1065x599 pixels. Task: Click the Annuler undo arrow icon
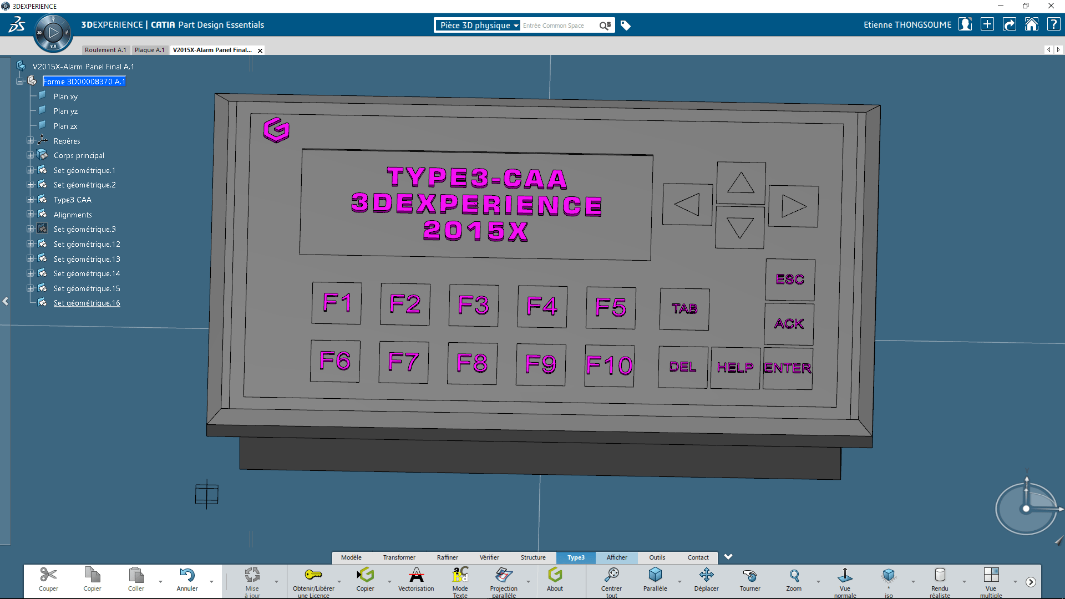[187, 575]
